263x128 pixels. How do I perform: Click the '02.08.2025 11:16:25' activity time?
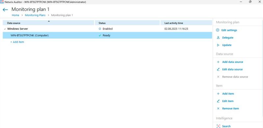pyautogui.click(x=176, y=29)
